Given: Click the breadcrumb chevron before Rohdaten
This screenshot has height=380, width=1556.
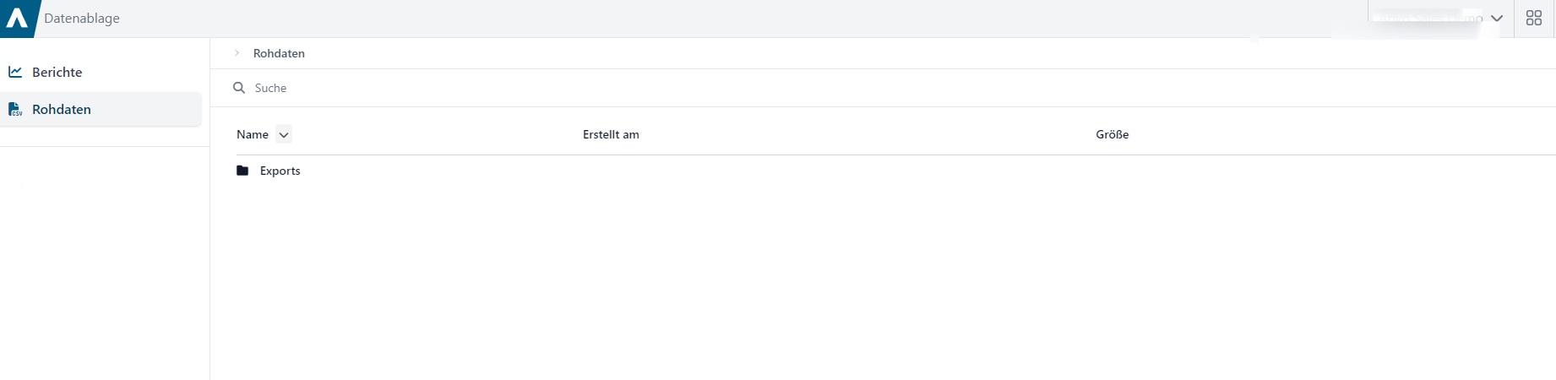Looking at the screenshot, I should [x=237, y=53].
